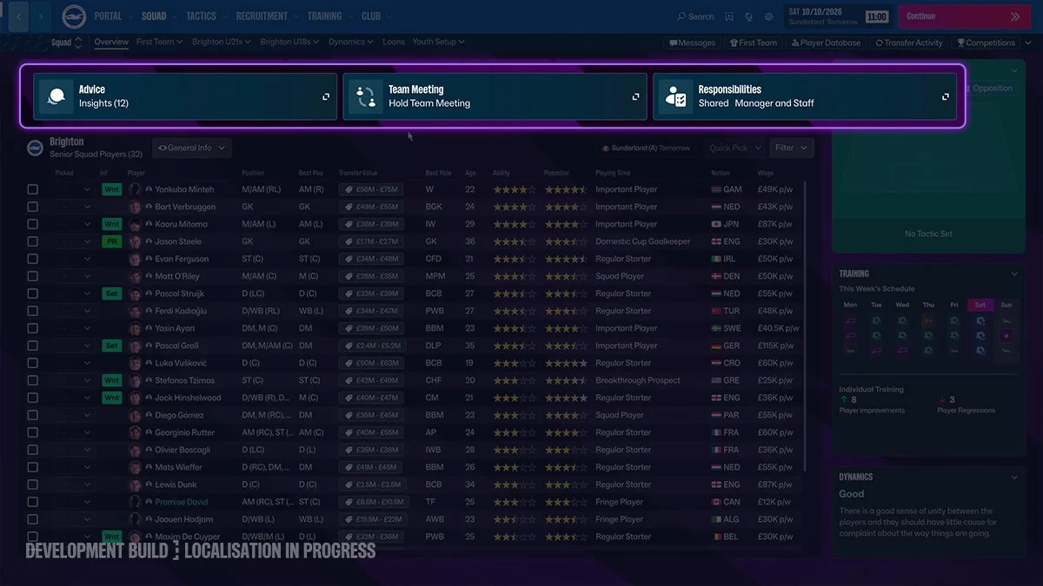Click the back navigation arrow

pyautogui.click(x=19, y=16)
